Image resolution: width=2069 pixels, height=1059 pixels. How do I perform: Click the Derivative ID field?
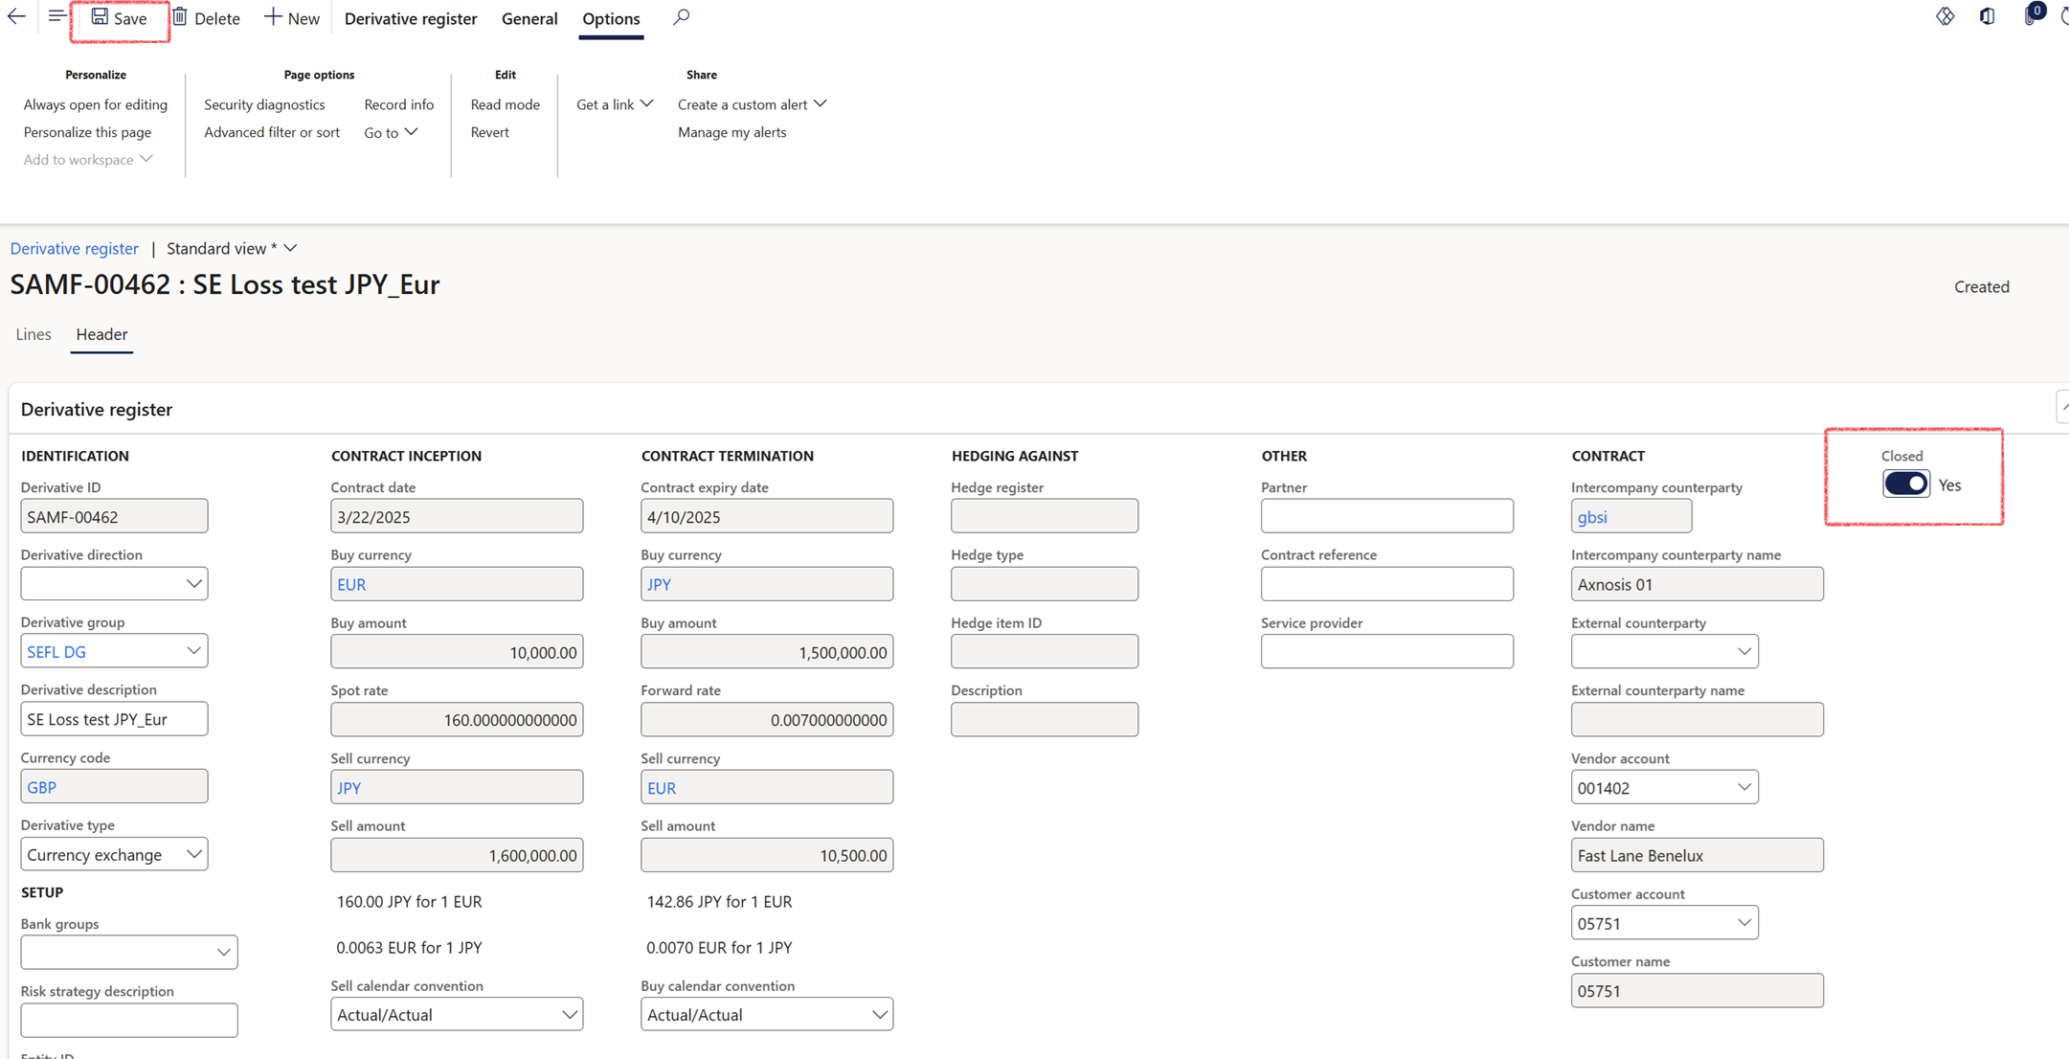(x=114, y=516)
